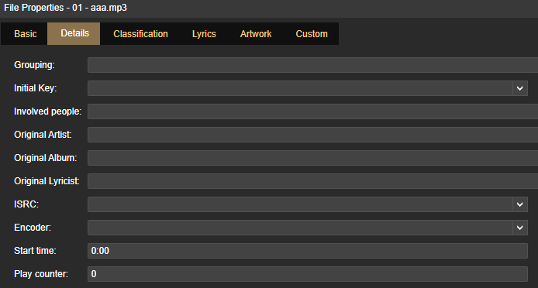Click the Involved people input field
Image resolution: width=538 pixels, height=288 pixels.
tap(313, 111)
